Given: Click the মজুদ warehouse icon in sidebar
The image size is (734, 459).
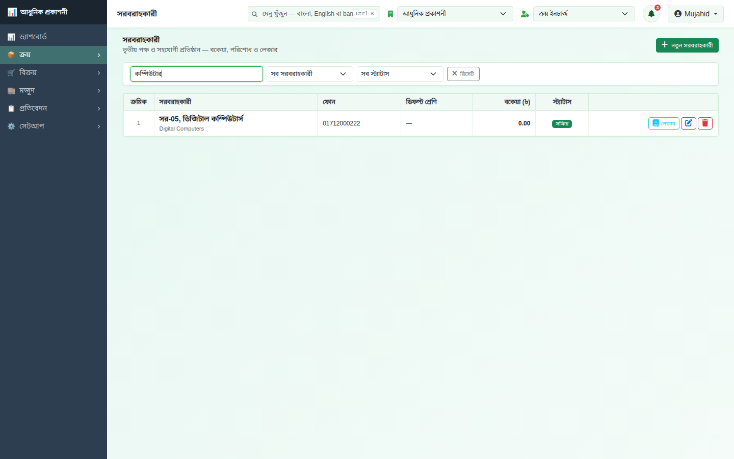Looking at the screenshot, I should pos(11,90).
